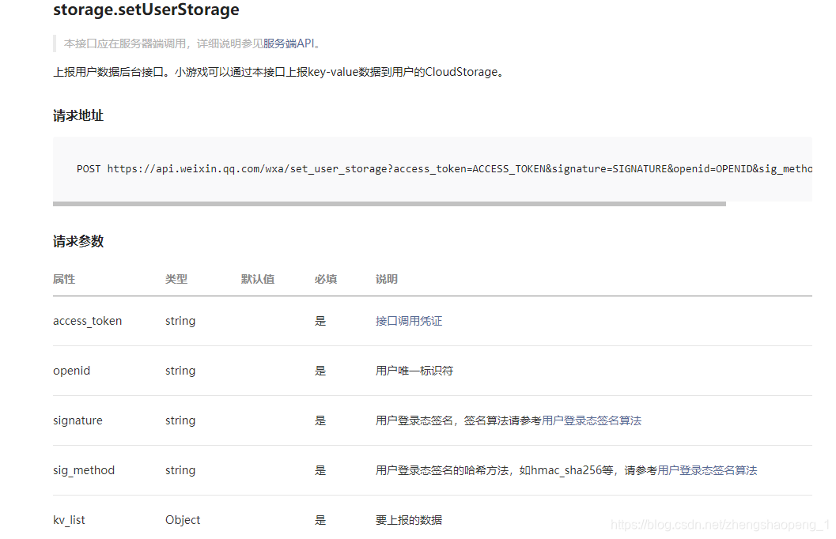
Task: Click the 是 required cell for openid
Action: 320,371
